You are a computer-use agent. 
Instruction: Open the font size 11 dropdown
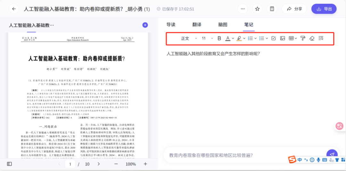[x=207, y=39]
